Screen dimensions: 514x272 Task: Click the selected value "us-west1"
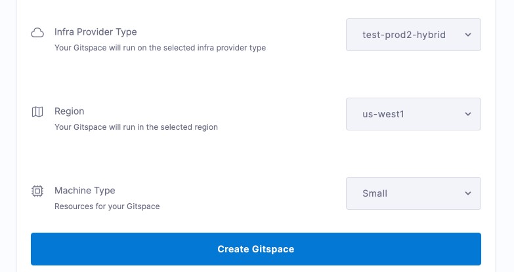[383, 114]
